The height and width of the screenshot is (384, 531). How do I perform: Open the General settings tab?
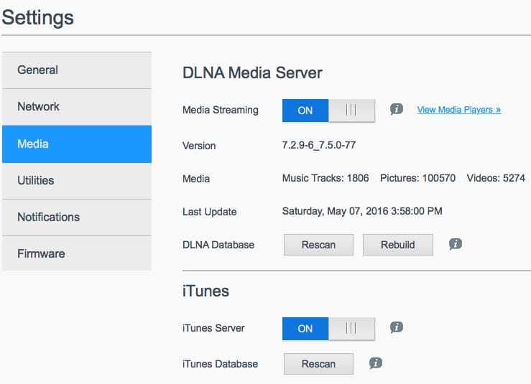[x=77, y=70]
